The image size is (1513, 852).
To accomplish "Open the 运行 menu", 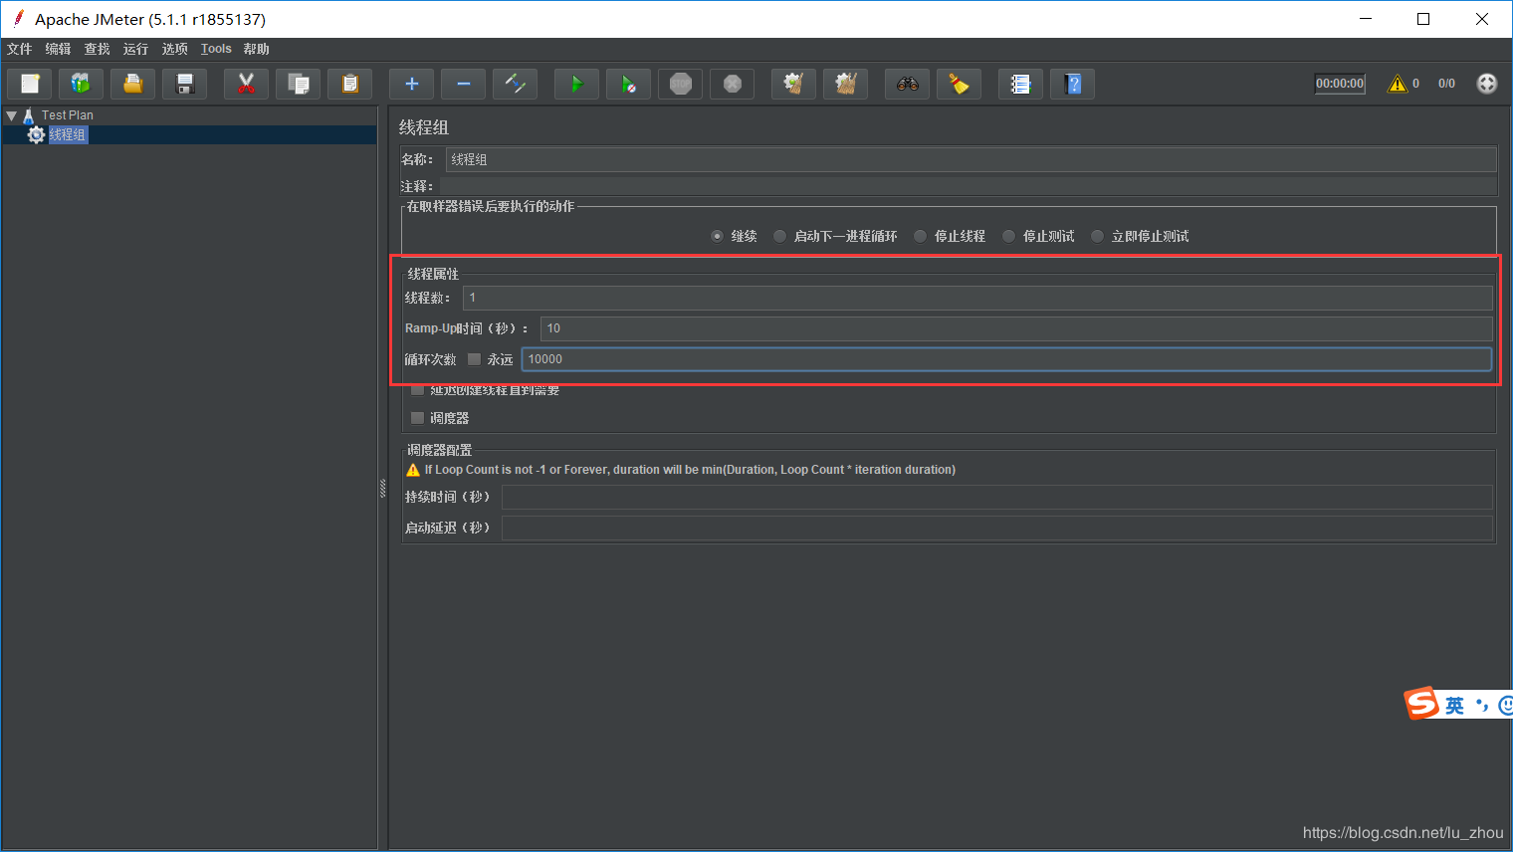I will tap(135, 49).
